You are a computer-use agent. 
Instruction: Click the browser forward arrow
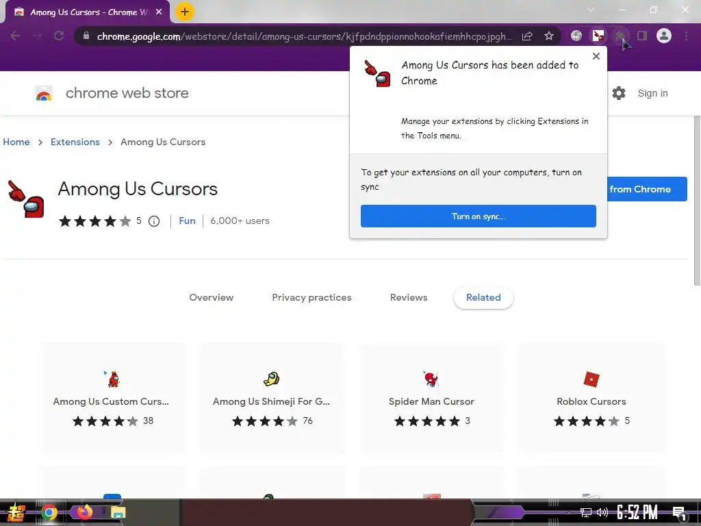[37, 36]
